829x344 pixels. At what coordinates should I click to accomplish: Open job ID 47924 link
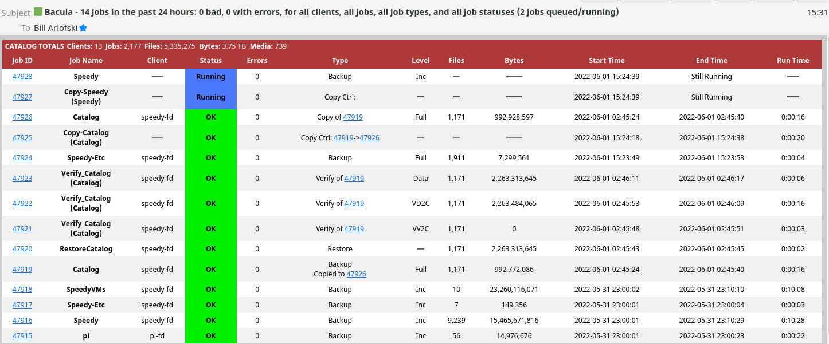[22, 158]
